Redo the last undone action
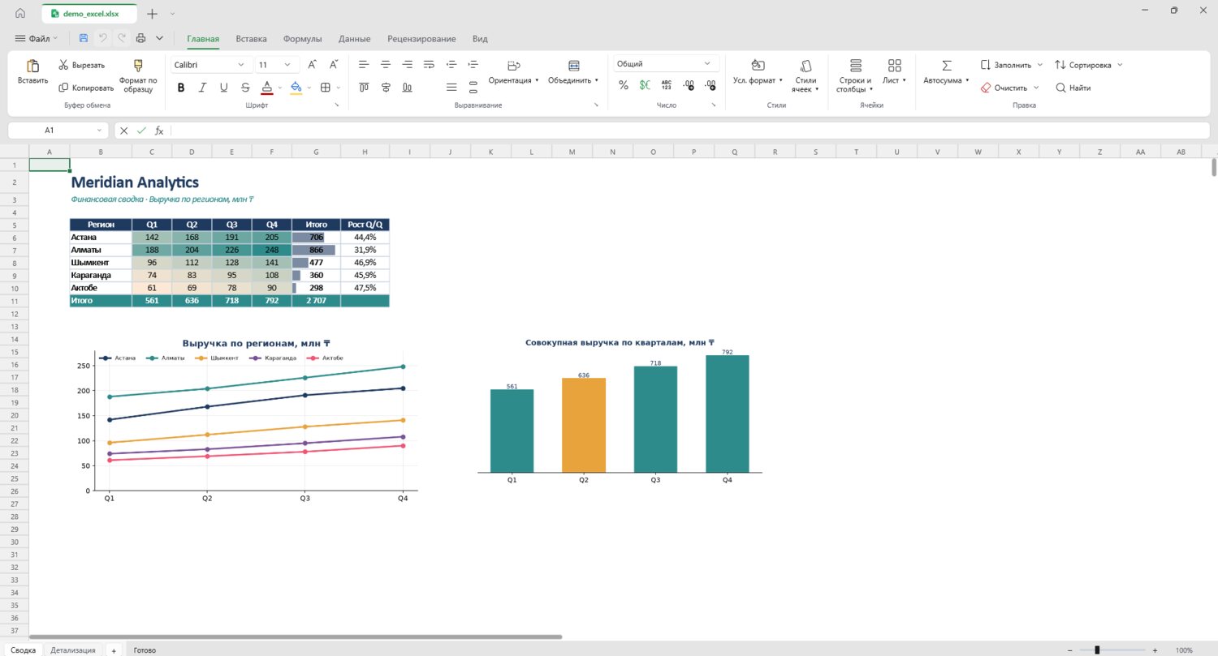 pos(122,38)
